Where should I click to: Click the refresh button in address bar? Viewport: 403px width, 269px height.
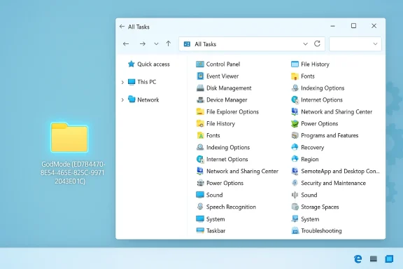point(317,43)
